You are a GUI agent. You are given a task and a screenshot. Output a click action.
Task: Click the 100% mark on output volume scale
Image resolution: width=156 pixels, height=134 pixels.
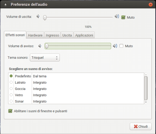pyautogui.click(x=88, y=27)
